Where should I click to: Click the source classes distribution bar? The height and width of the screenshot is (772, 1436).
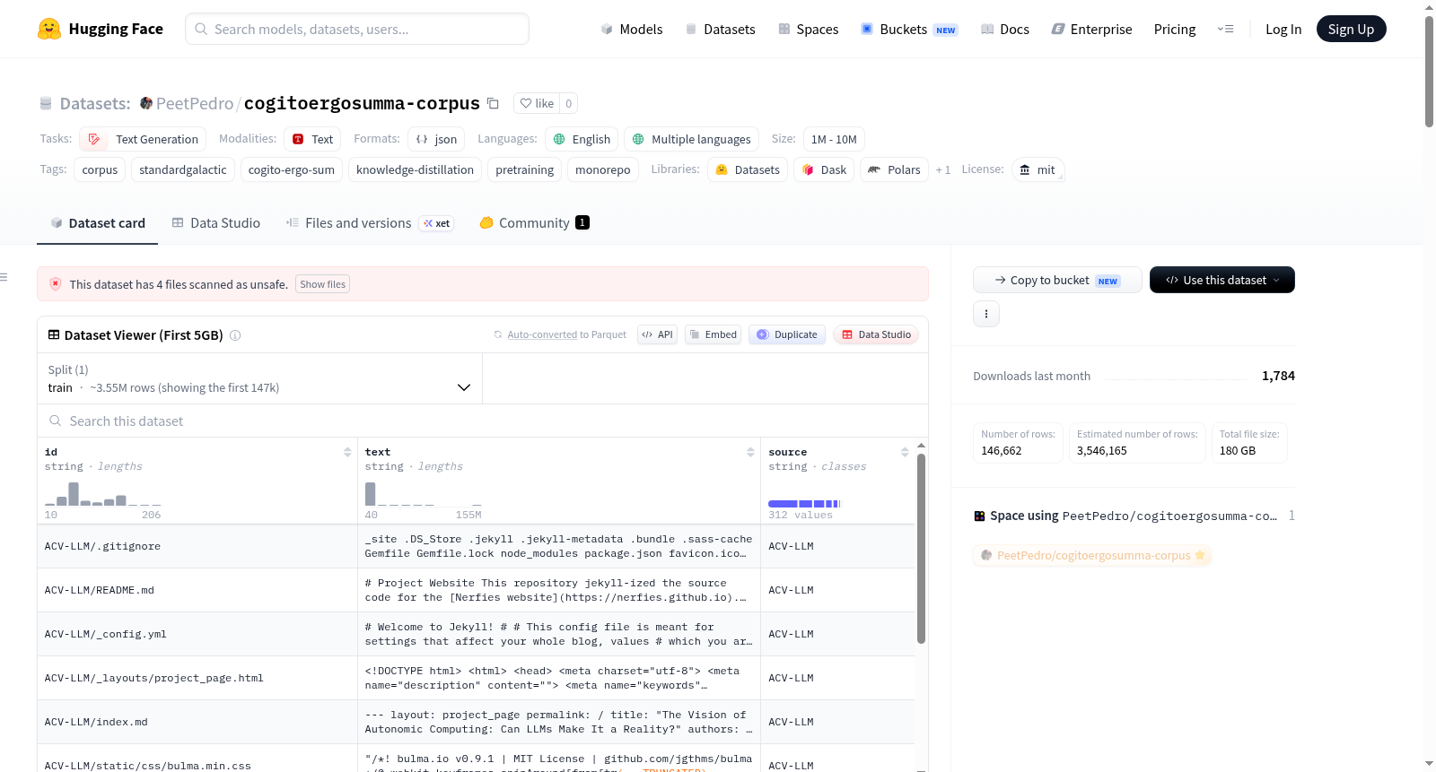(x=804, y=504)
